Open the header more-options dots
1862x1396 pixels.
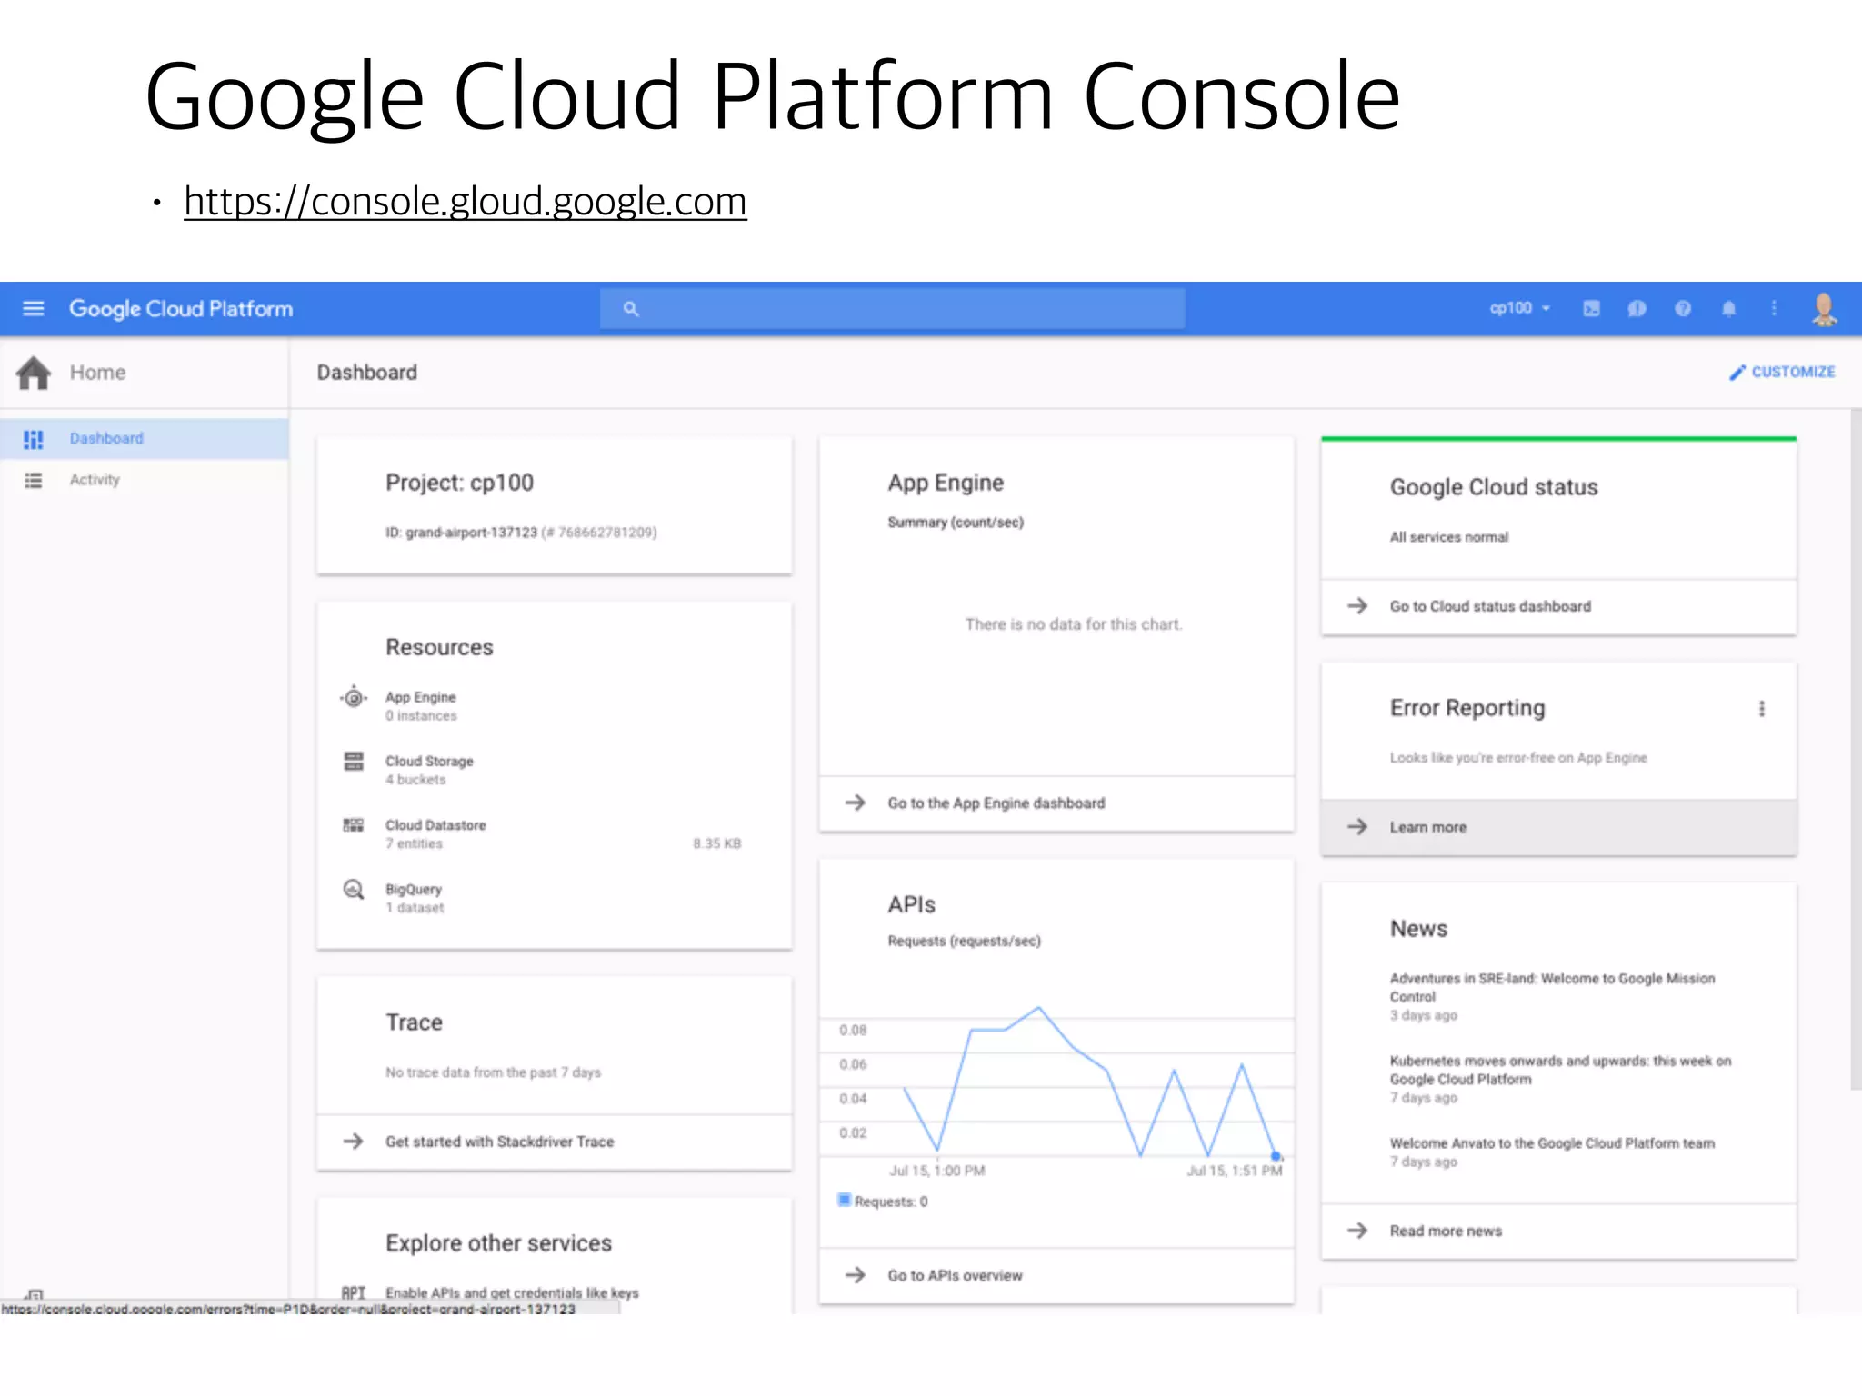pyautogui.click(x=1774, y=308)
